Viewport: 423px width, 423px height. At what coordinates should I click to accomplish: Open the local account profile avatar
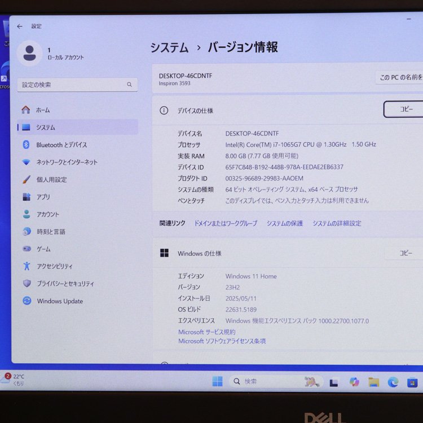tap(29, 53)
